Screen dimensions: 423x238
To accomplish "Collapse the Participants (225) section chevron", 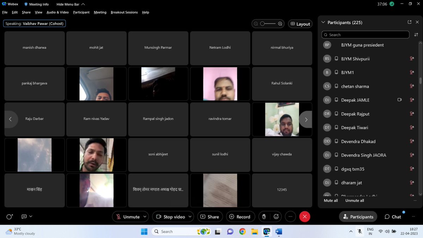I will (323, 22).
